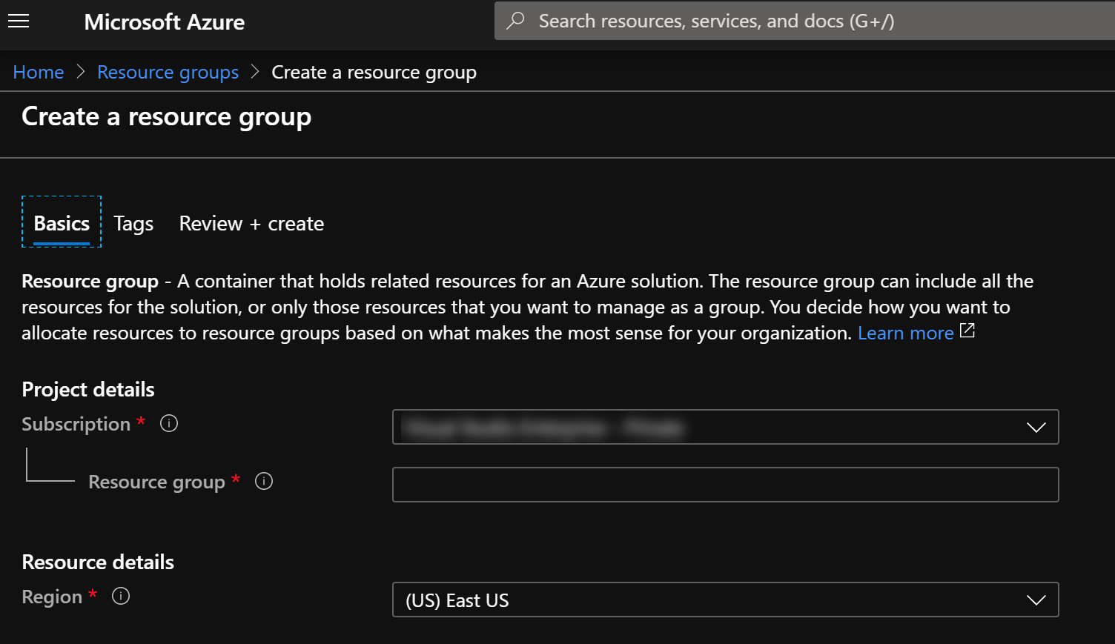The height and width of the screenshot is (644, 1115).
Task: Open Resource groups from the breadcrumb
Action: [168, 71]
